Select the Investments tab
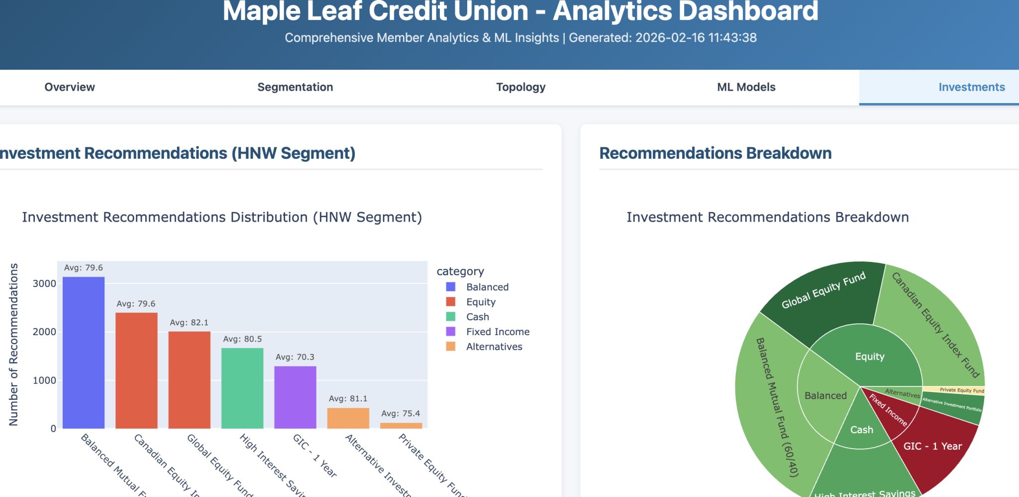The height and width of the screenshot is (497, 1019). pos(971,87)
